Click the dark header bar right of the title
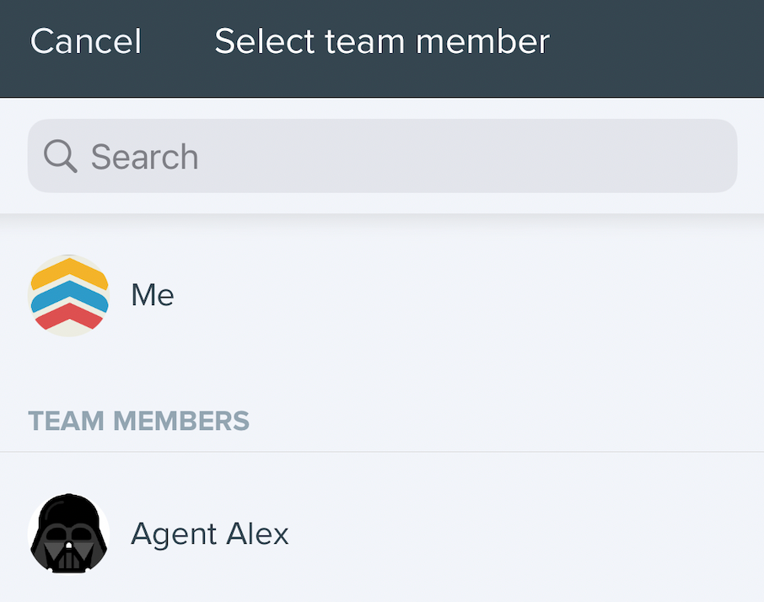This screenshot has height=602, width=764. (x=658, y=48)
